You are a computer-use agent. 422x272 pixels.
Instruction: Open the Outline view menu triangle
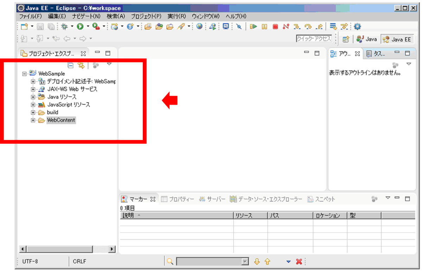pos(409,64)
